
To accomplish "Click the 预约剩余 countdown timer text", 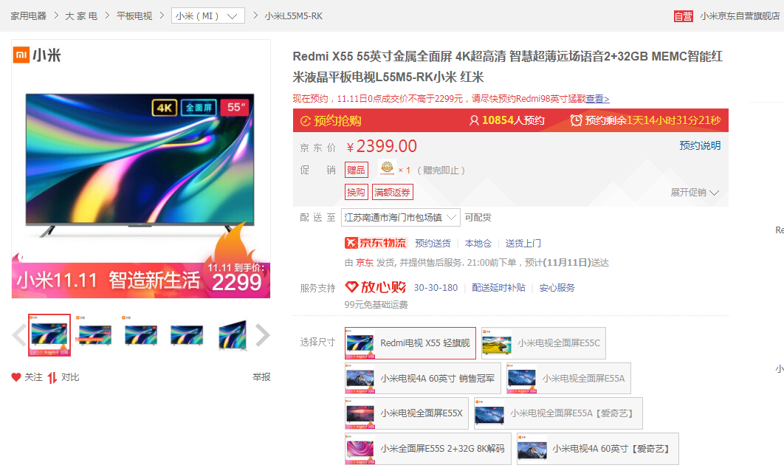I will [x=653, y=120].
